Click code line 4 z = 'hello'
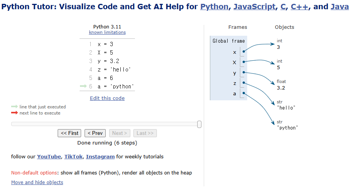The height and width of the screenshot is (191, 351). click(x=114, y=70)
